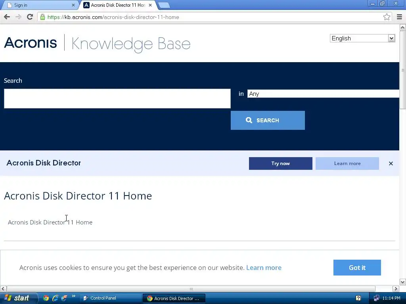Open the cookie Learn more link
Image resolution: width=406 pixels, height=304 pixels.
(264, 268)
